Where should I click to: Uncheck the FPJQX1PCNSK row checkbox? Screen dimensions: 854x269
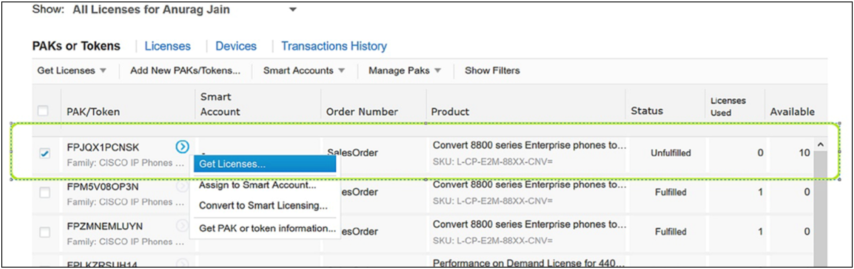click(44, 153)
